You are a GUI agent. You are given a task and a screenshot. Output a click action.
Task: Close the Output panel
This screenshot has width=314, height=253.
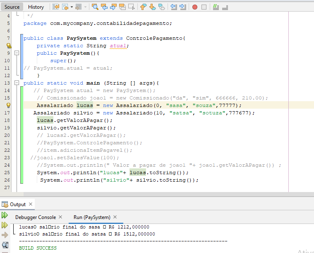(31, 204)
